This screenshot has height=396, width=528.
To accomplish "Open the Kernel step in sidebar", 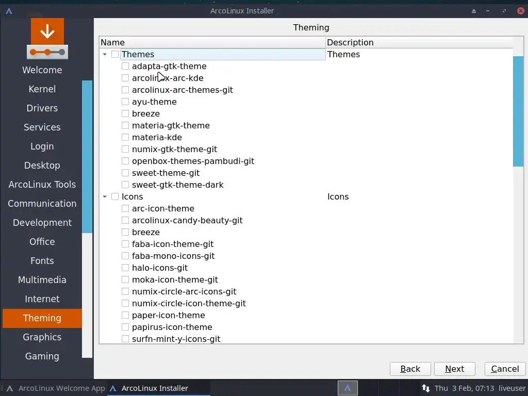I will pos(42,89).
